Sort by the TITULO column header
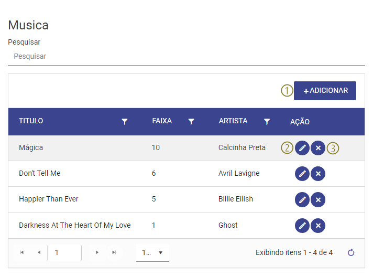Image resolution: width=373 pixels, height=276 pixels. tap(31, 121)
